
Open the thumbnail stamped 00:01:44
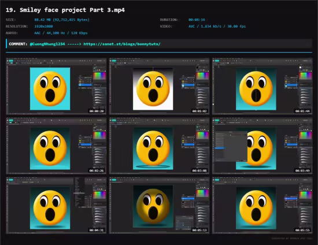(262, 86)
